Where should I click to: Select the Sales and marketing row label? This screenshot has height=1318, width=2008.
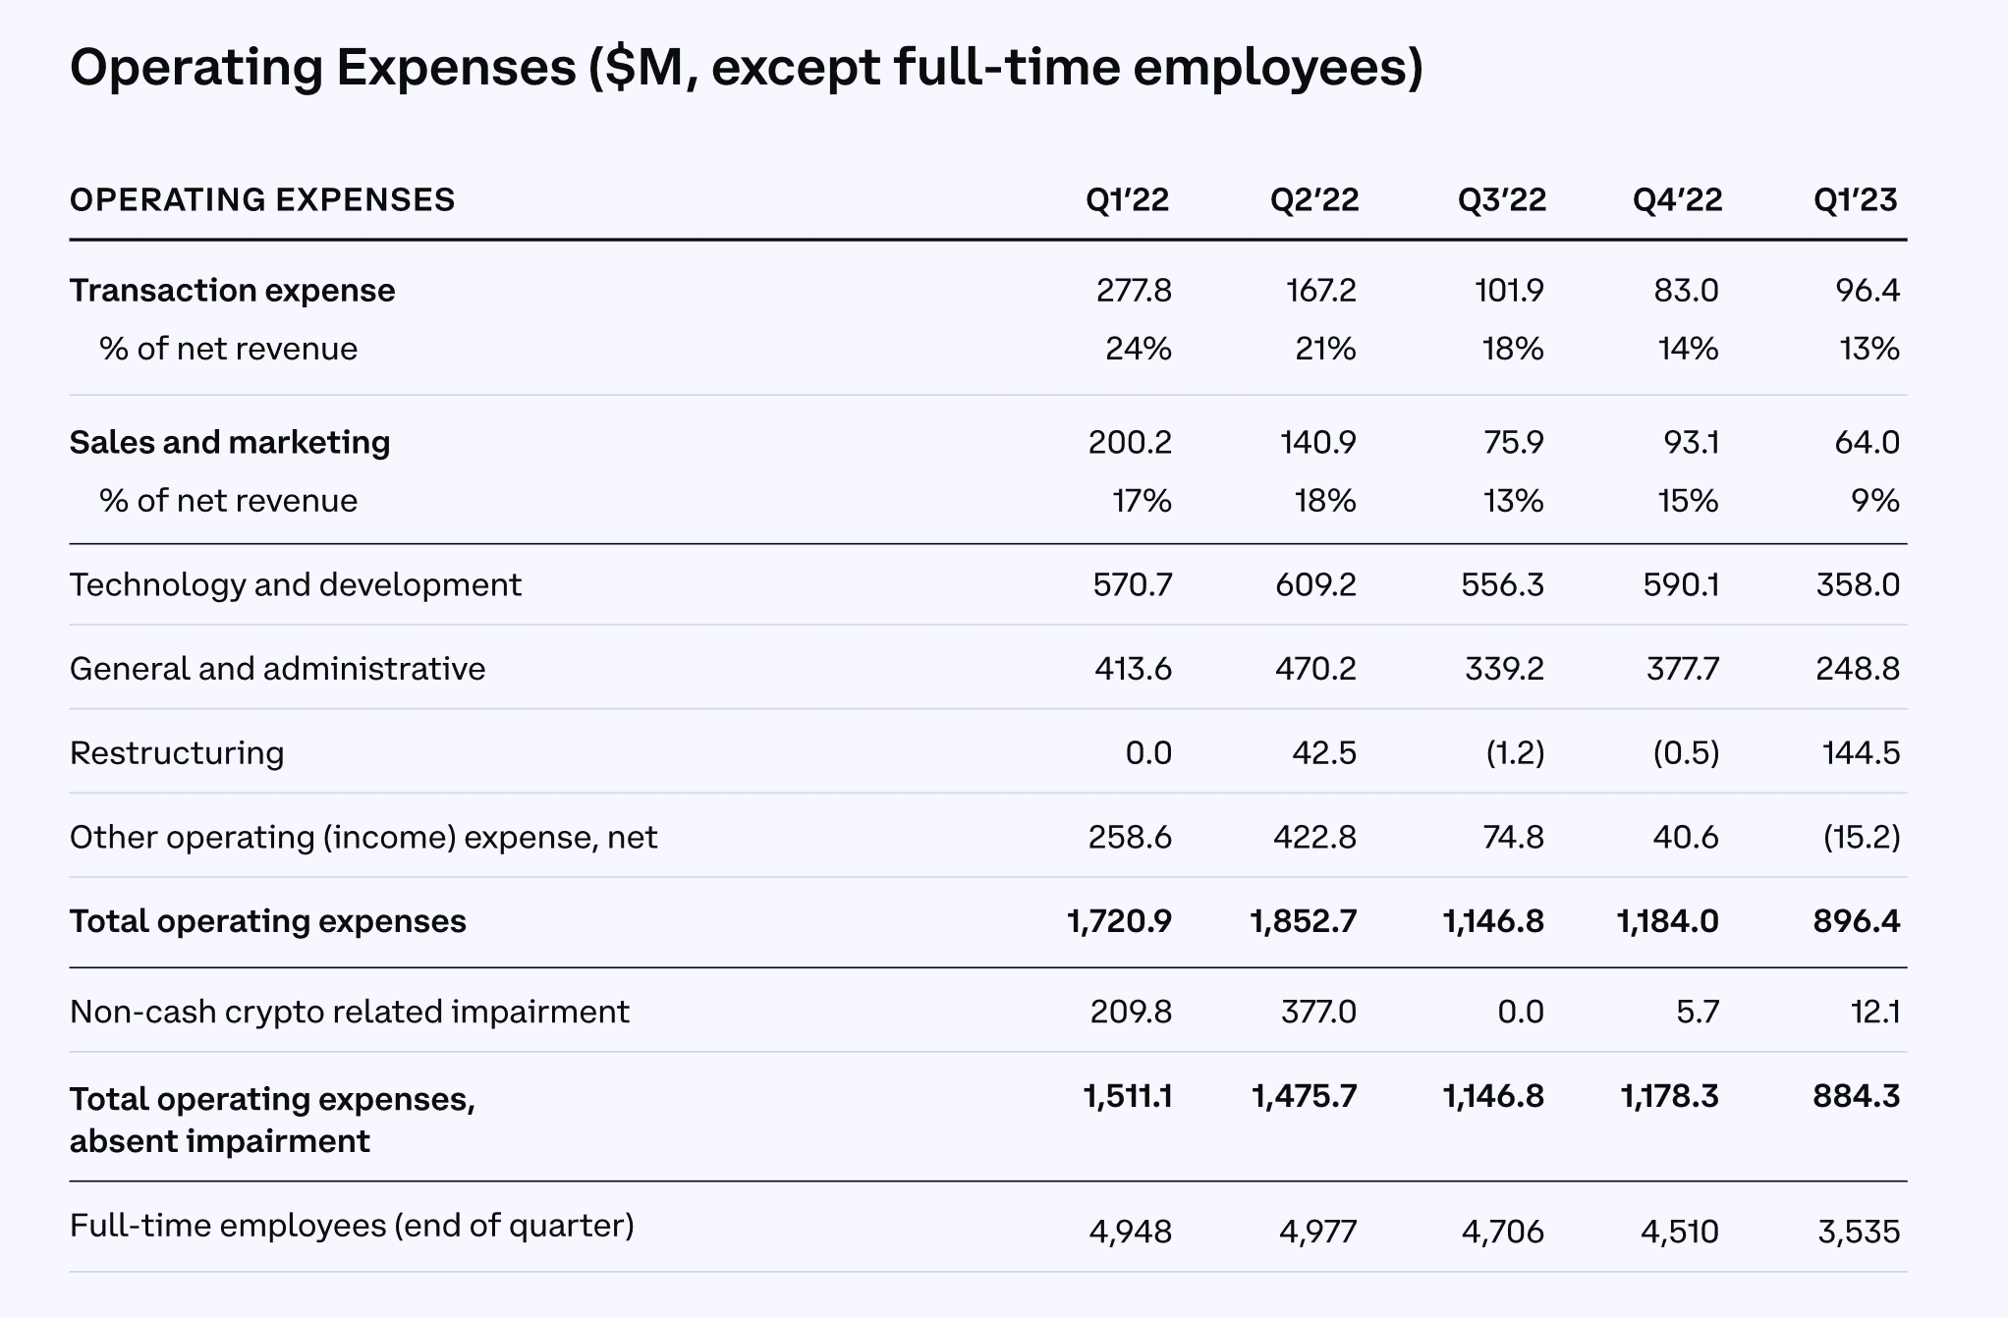[230, 443]
